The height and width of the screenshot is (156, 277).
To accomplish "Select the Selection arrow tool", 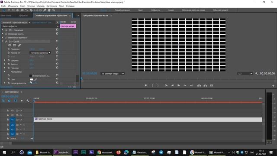I will pyautogui.click(x=4, y=10).
